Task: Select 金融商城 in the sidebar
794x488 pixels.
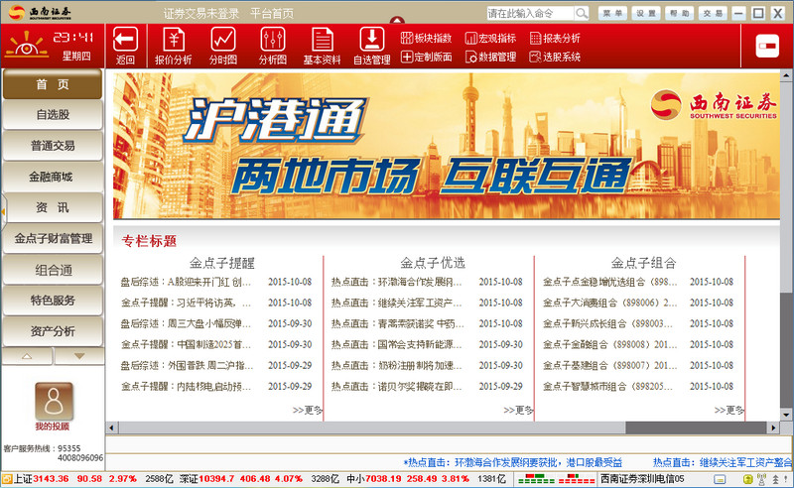Action: (x=53, y=177)
